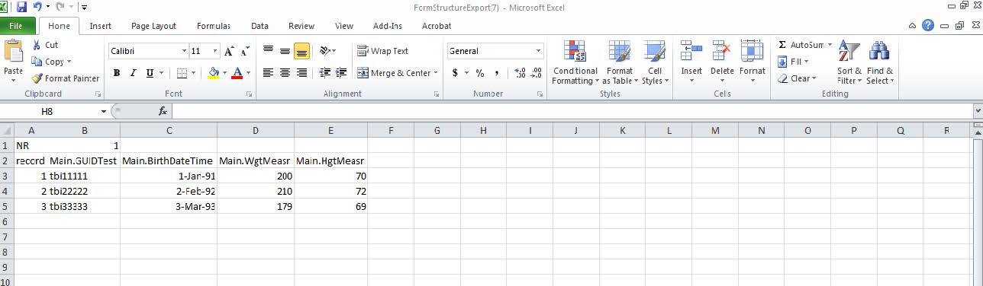Open Merge & Center dropdown arrow
983x286 pixels.
point(436,73)
